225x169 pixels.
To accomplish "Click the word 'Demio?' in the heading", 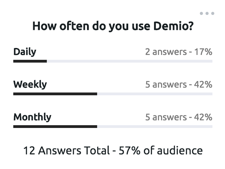I will click(174, 26).
